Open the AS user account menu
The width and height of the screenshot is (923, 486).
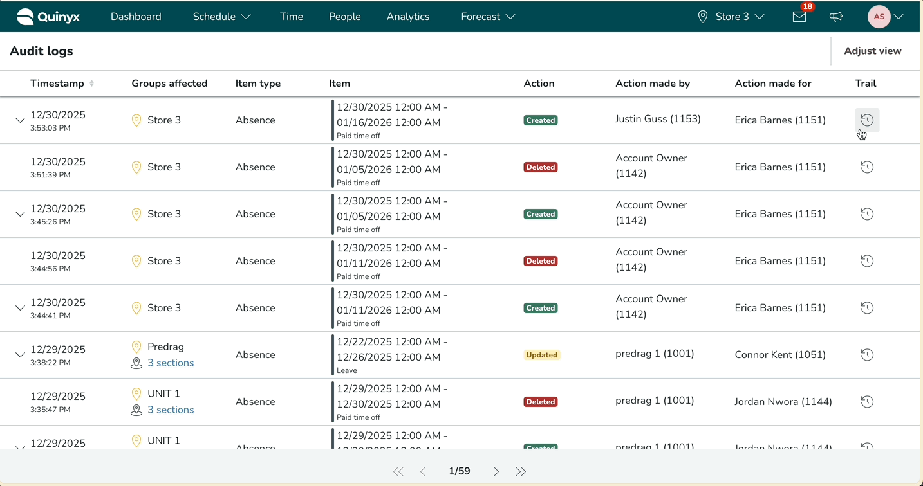tap(886, 17)
